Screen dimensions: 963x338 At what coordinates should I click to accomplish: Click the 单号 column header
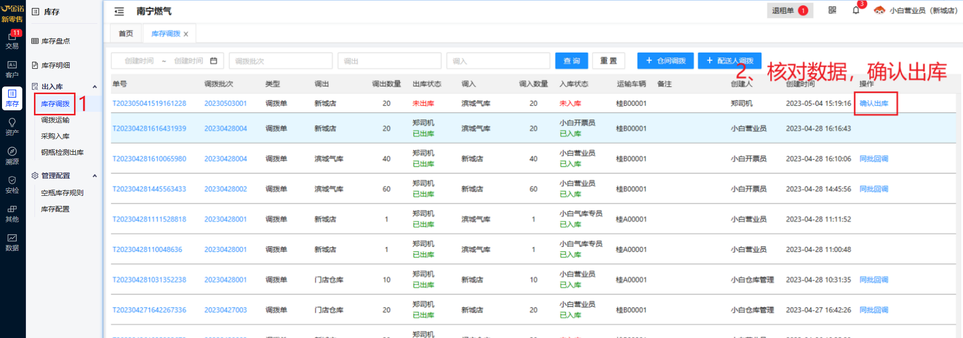[120, 84]
